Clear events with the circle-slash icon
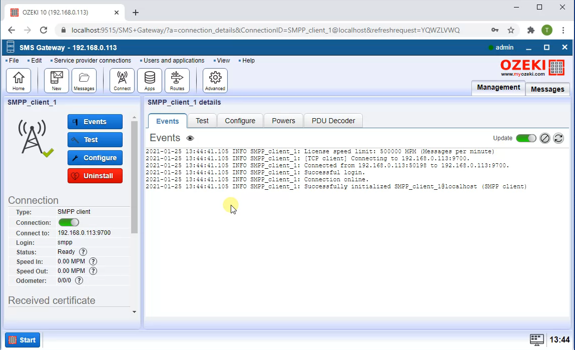The height and width of the screenshot is (350, 575). point(545,138)
